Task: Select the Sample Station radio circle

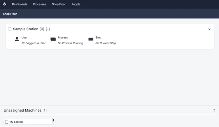Action: [x=10, y=29]
